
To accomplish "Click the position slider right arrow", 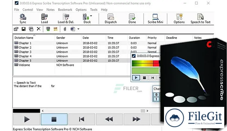I will point(147,111).
